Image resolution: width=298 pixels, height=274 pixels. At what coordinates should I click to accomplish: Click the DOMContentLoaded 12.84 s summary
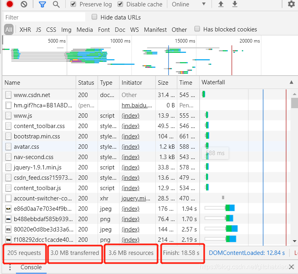click(x=247, y=253)
